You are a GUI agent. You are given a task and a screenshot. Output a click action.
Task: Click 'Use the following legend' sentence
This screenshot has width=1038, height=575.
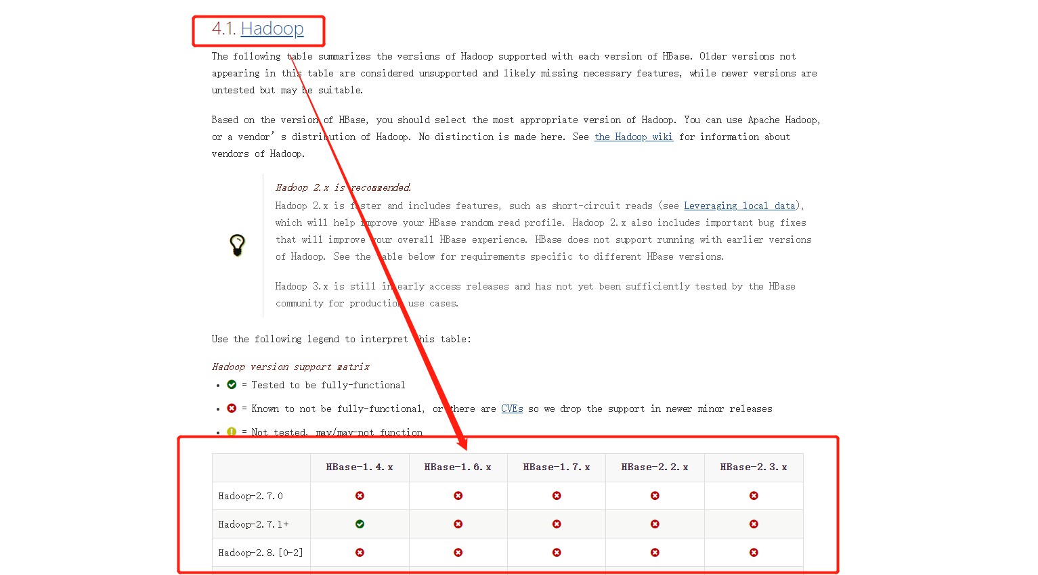[x=341, y=339]
